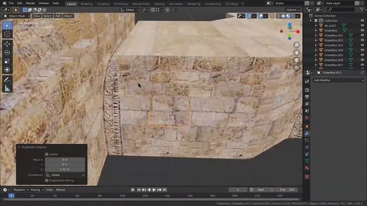Toggle camera view icon

(296, 60)
